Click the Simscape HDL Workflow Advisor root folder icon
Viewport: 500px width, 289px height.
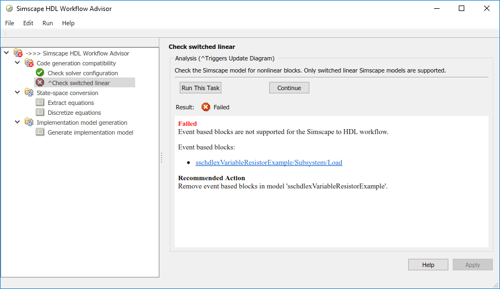click(18, 53)
